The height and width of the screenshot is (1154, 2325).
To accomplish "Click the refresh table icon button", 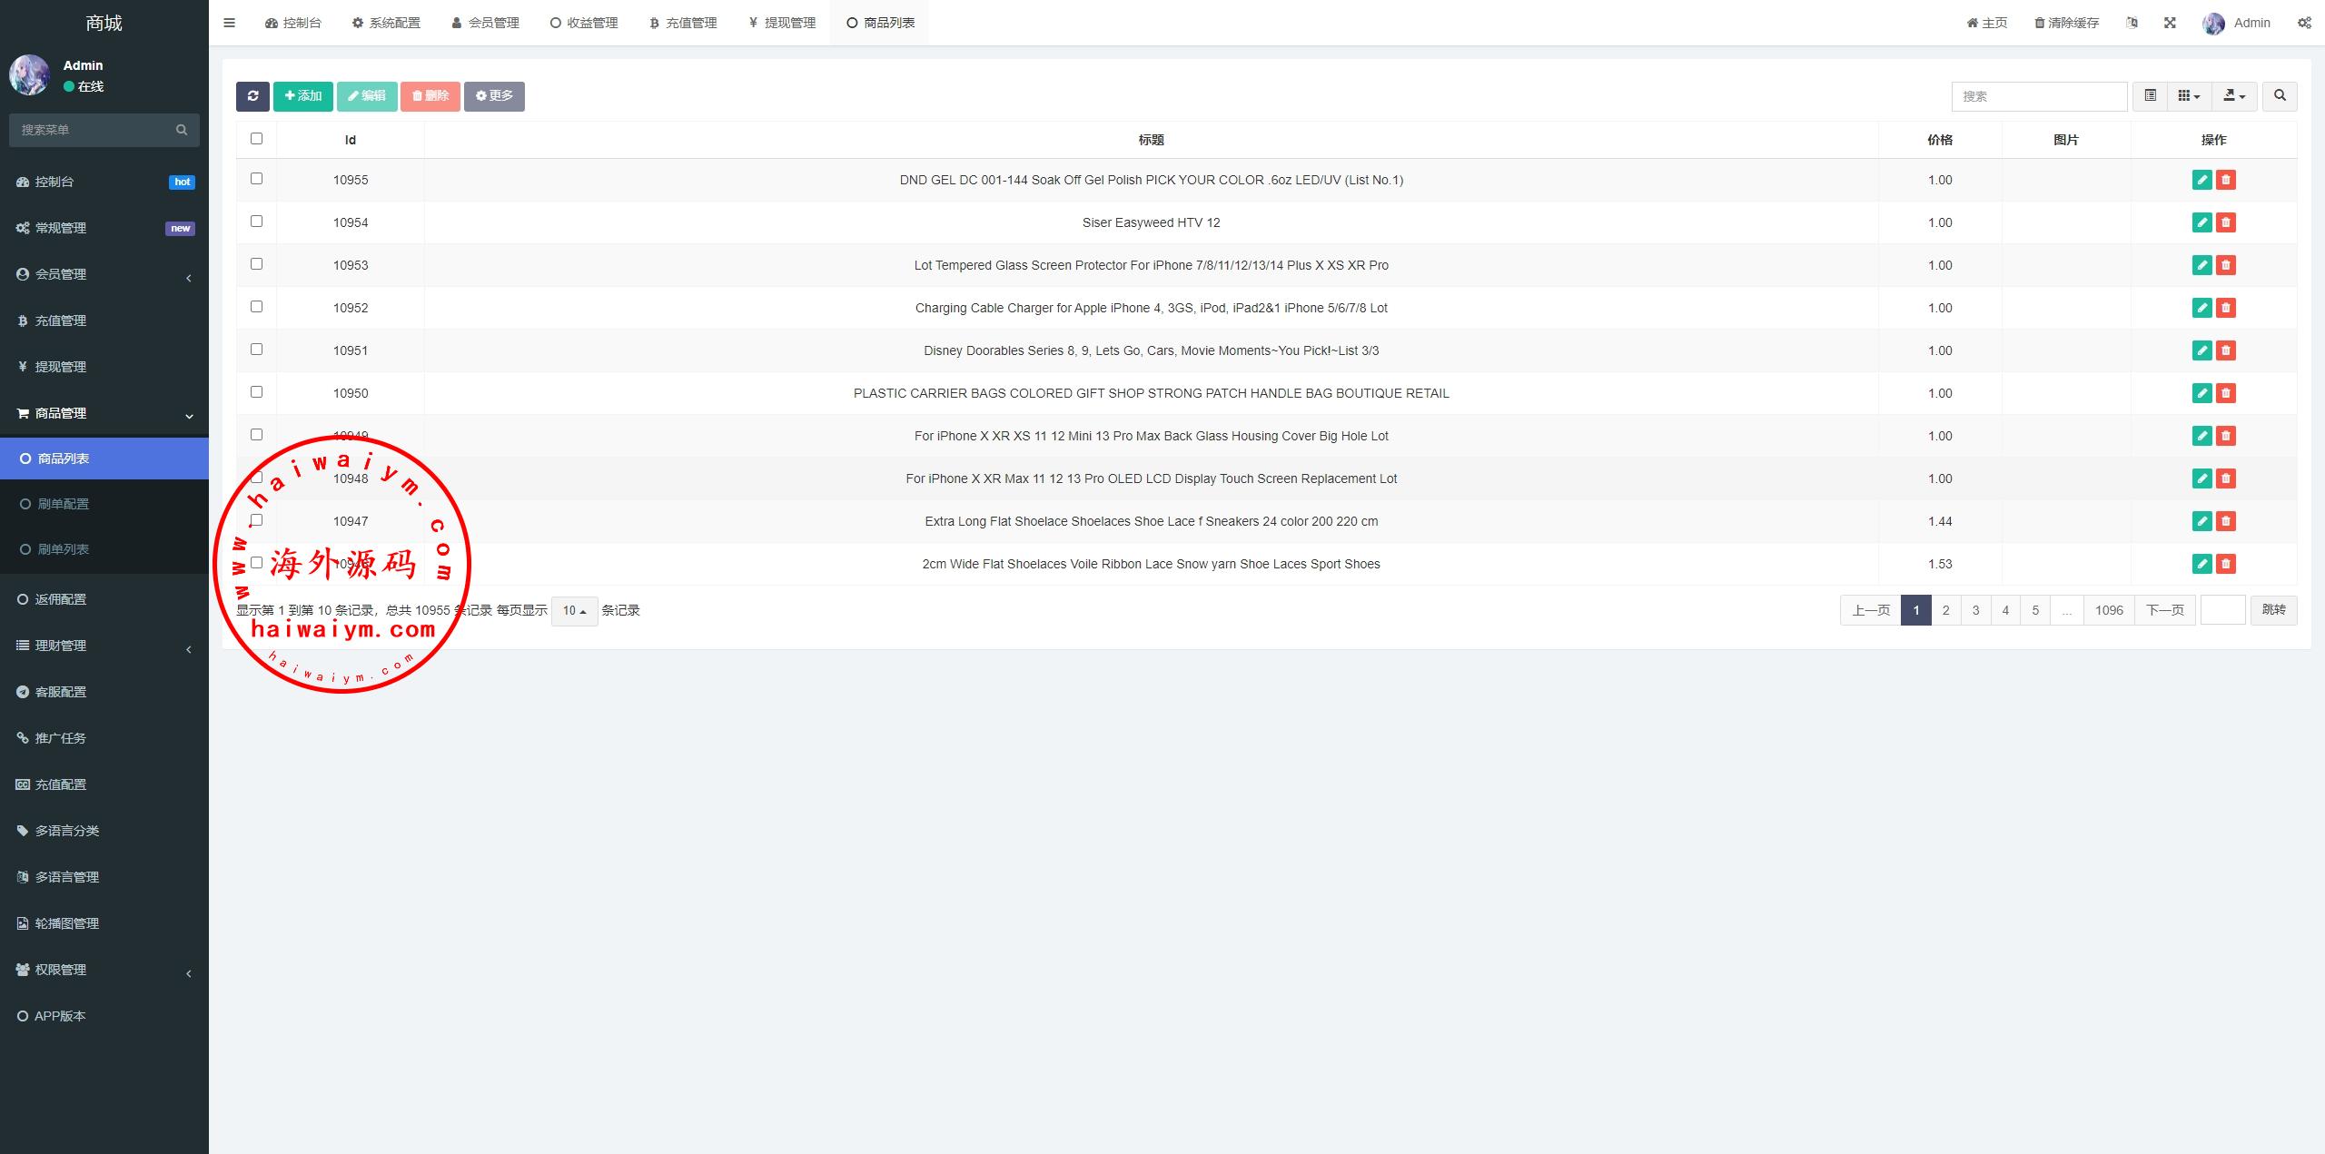I will [252, 96].
